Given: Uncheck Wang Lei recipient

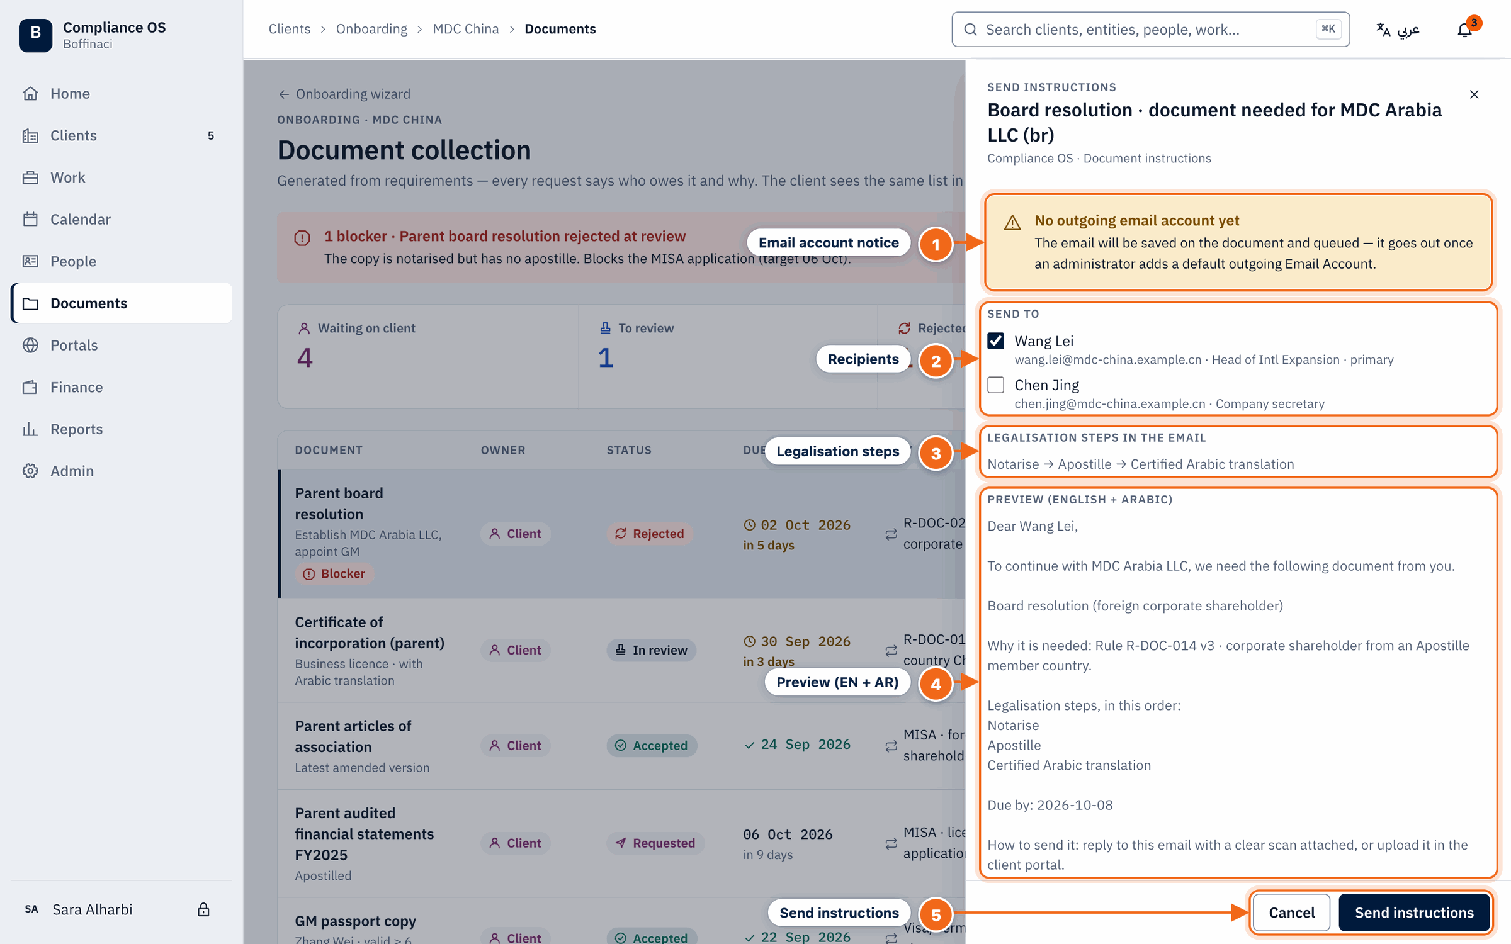Looking at the screenshot, I should click(995, 341).
